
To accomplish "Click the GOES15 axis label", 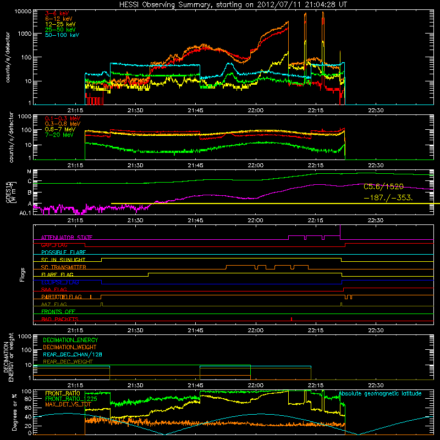I will (8, 192).
